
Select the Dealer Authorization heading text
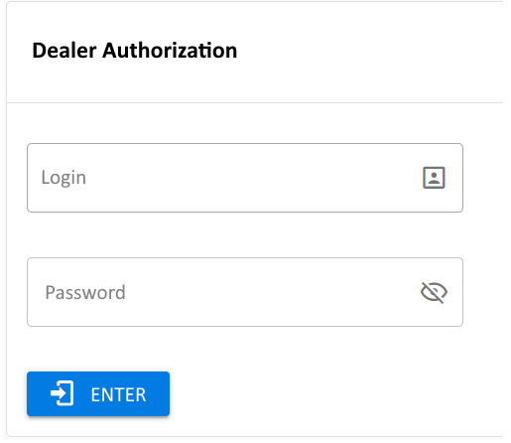click(135, 51)
